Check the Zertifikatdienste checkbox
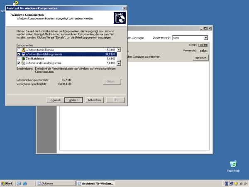 tap(19, 59)
